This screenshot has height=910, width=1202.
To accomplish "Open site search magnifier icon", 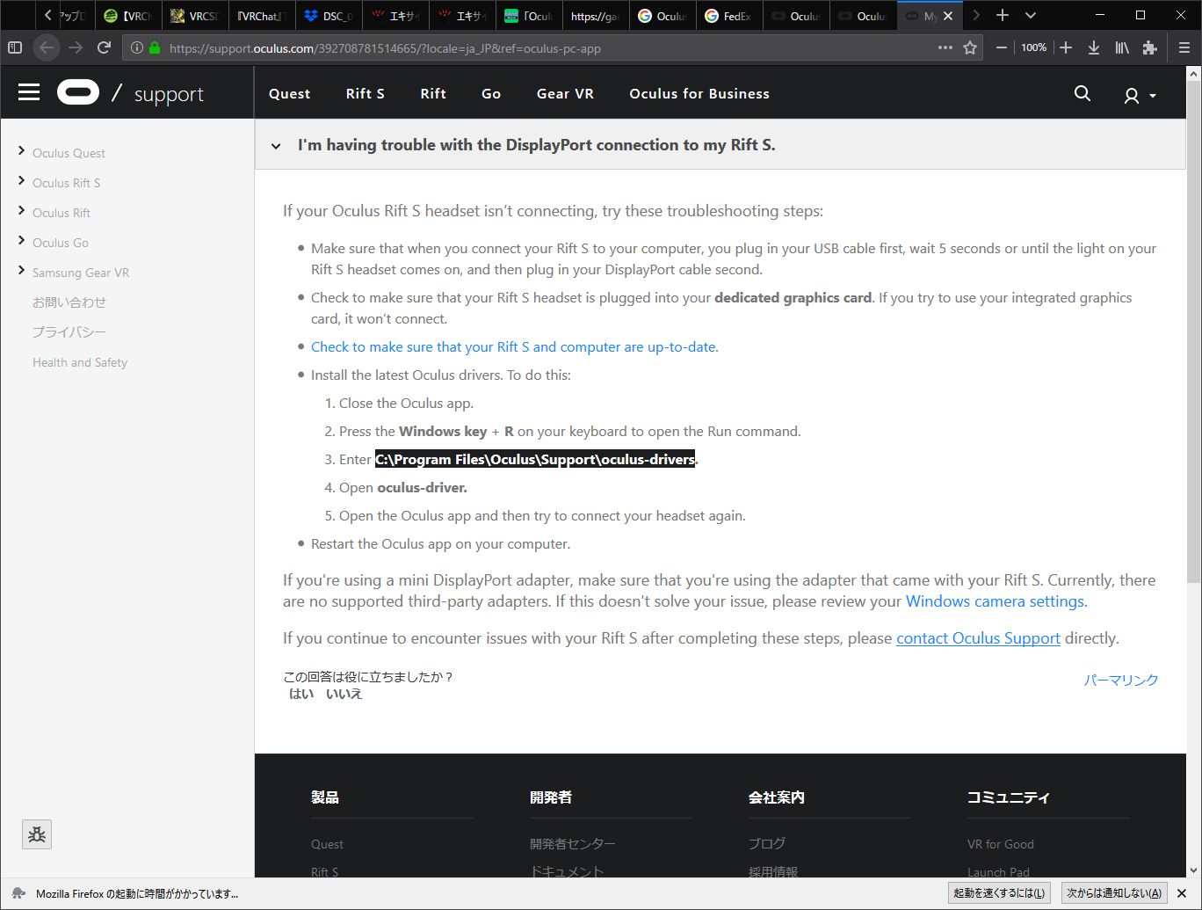I will point(1083,93).
